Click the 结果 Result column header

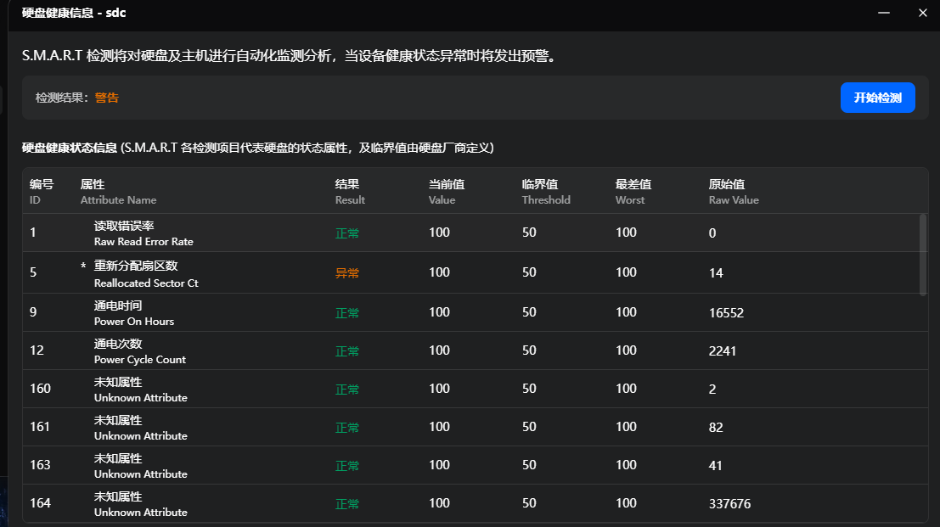[x=350, y=192]
